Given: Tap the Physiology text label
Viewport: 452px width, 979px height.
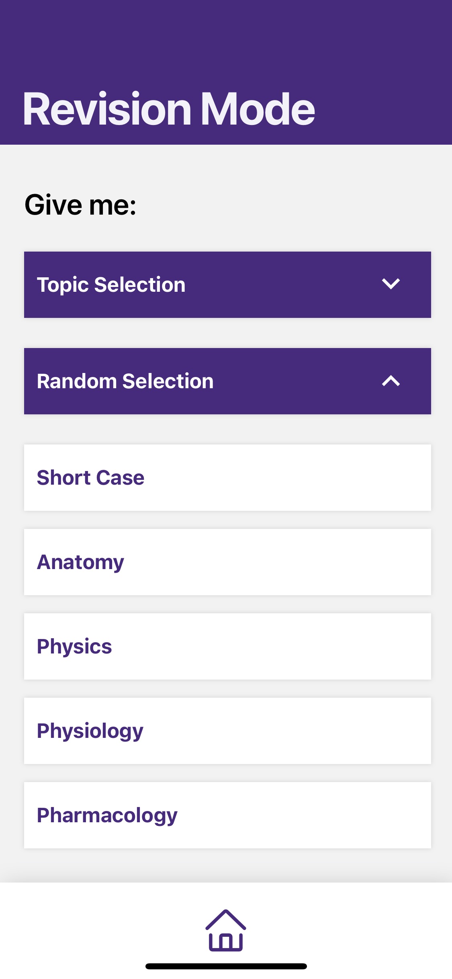Looking at the screenshot, I should (90, 731).
